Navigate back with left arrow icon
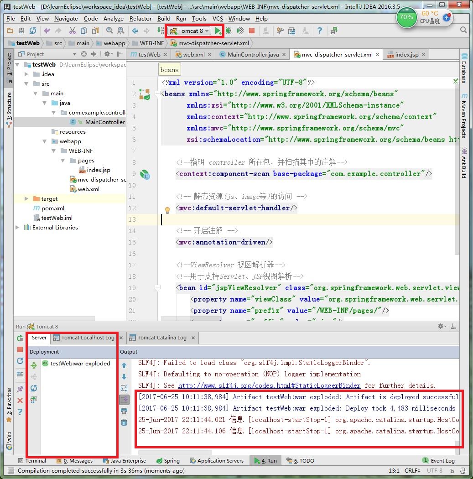The width and height of the screenshot is (473, 479). click(x=135, y=31)
